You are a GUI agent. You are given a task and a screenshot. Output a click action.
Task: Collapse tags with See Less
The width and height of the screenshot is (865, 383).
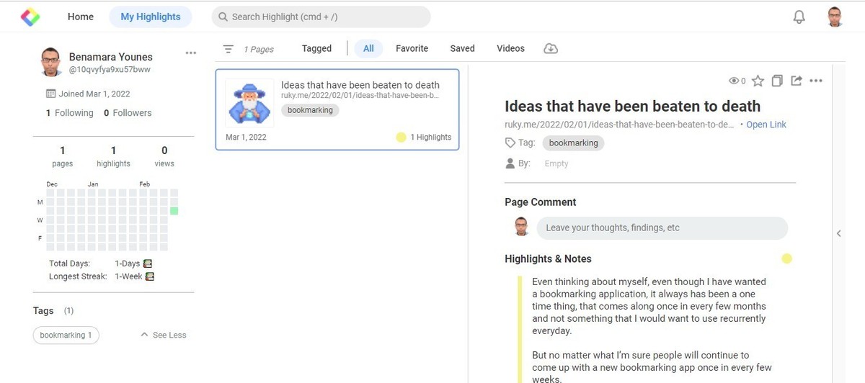click(x=164, y=335)
